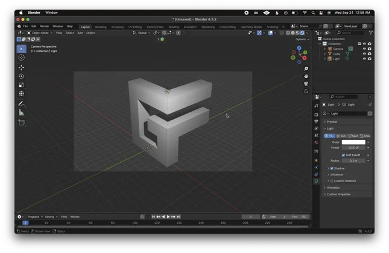Open the timeline Marker menu
Screen dimensions: 389x253
(75, 217)
